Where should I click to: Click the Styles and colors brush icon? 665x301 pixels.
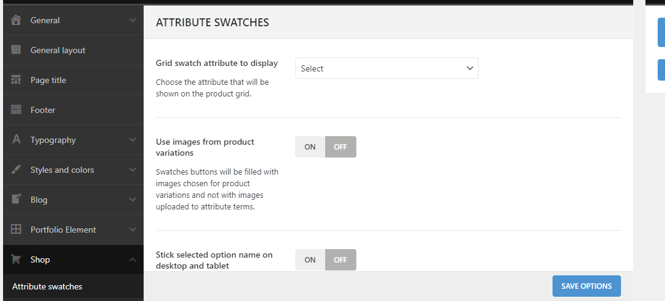coord(17,170)
